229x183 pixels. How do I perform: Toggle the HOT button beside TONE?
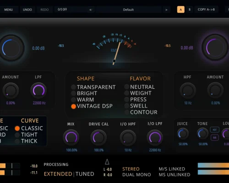(x=215, y=130)
